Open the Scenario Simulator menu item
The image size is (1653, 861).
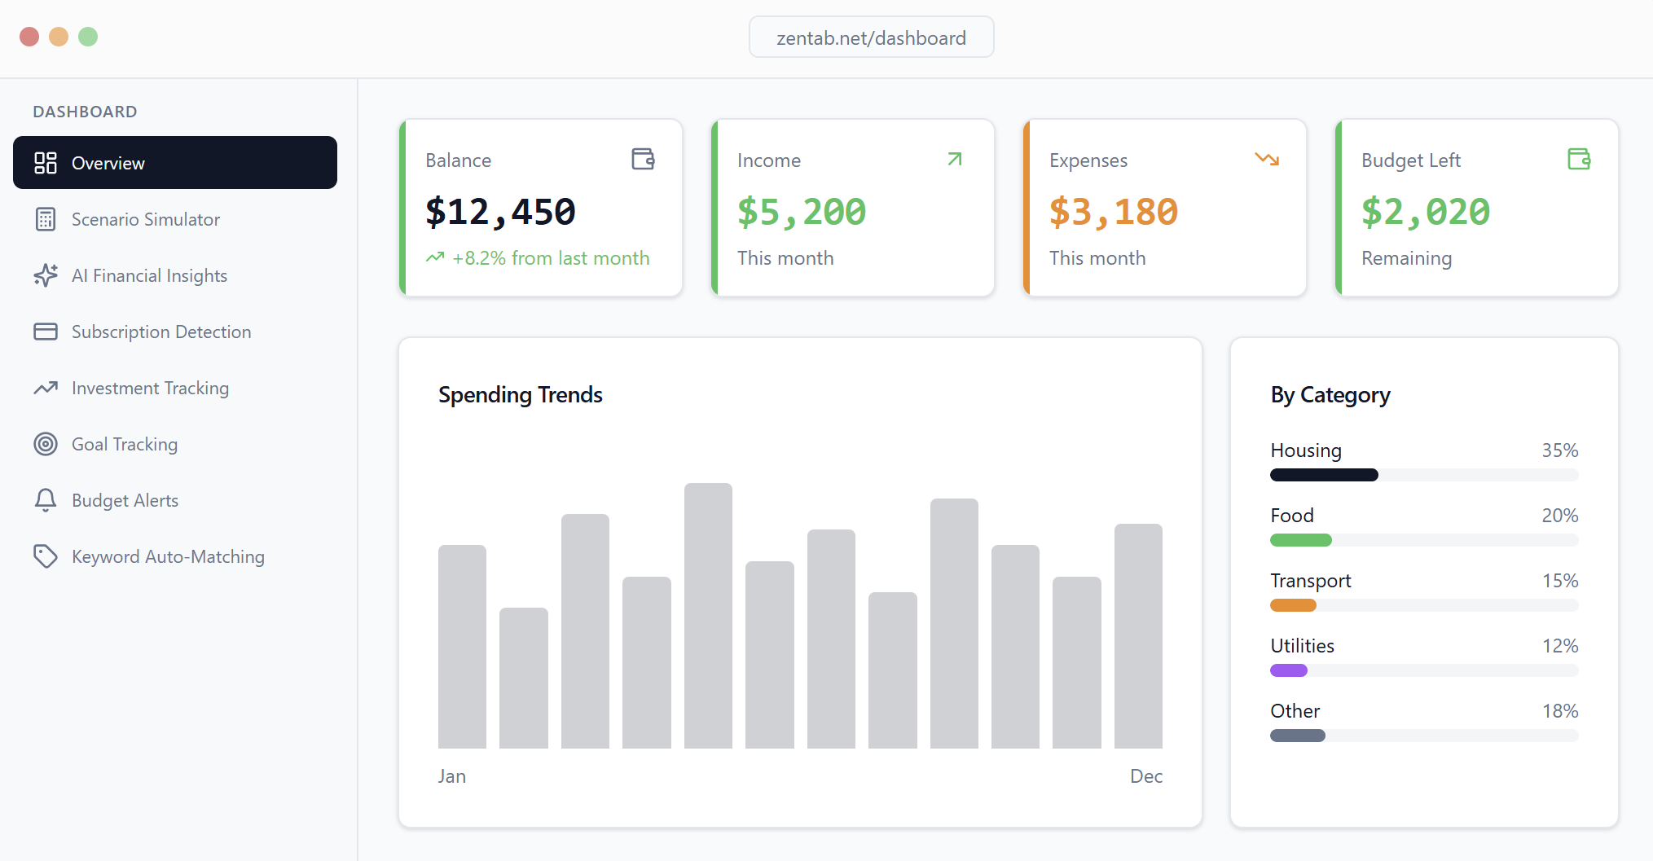pyautogui.click(x=146, y=219)
